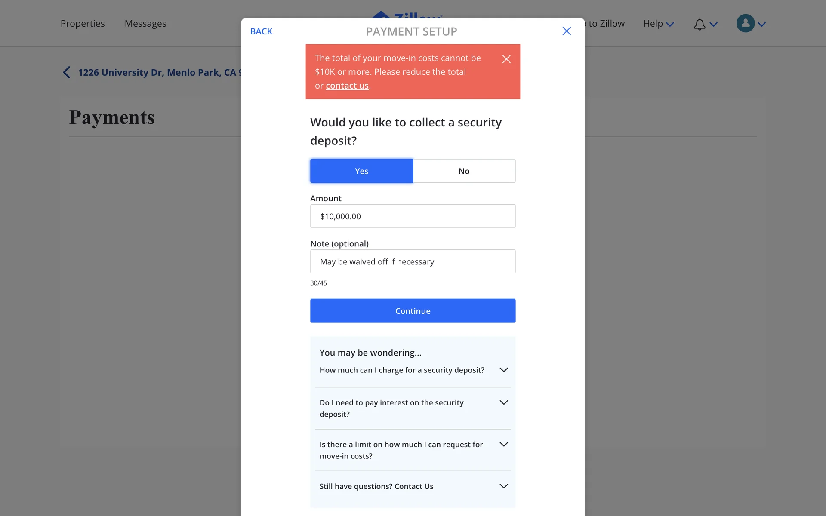Focus the Amount input field
826x516 pixels.
point(413,216)
